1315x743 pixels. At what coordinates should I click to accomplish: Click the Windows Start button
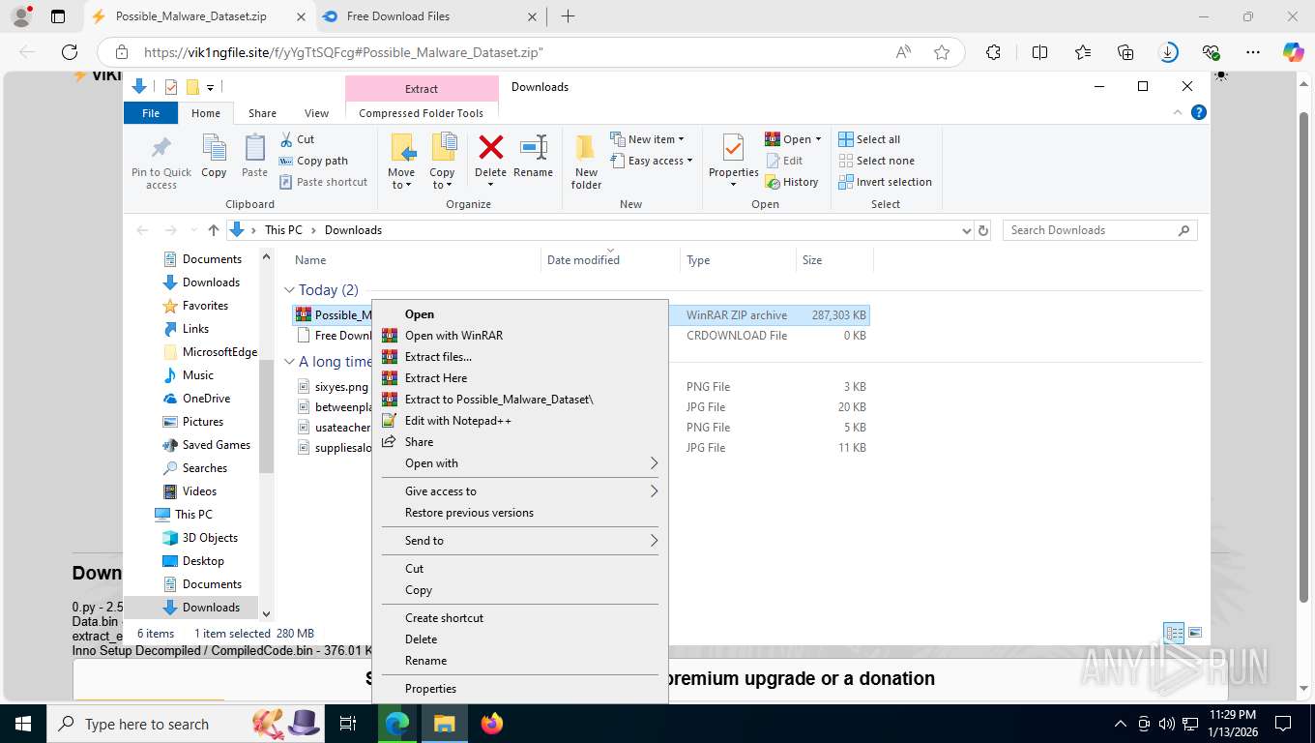(22, 724)
